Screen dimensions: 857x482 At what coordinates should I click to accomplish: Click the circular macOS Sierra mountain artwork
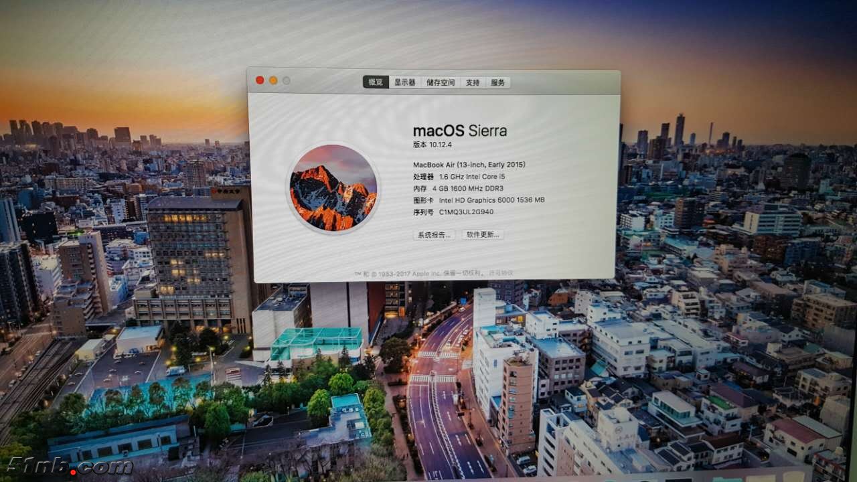click(338, 189)
